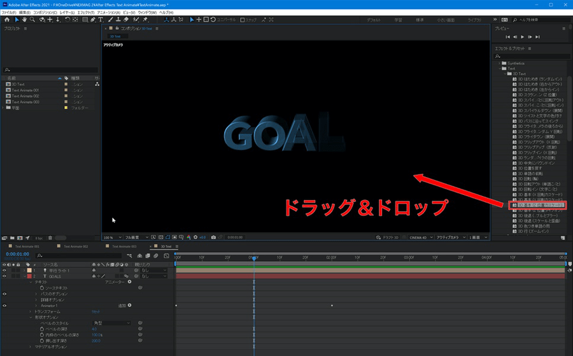Expand the トランスフォーム property group
The width and height of the screenshot is (573, 356).
31,311
